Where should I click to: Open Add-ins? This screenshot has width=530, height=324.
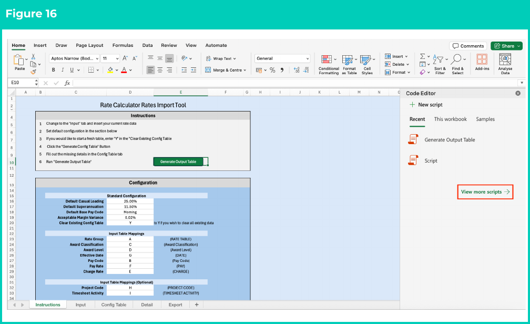(482, 62)
